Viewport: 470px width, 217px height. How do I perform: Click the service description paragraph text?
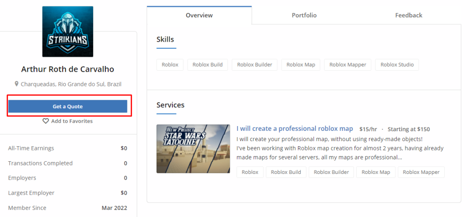tap(340, 148)
